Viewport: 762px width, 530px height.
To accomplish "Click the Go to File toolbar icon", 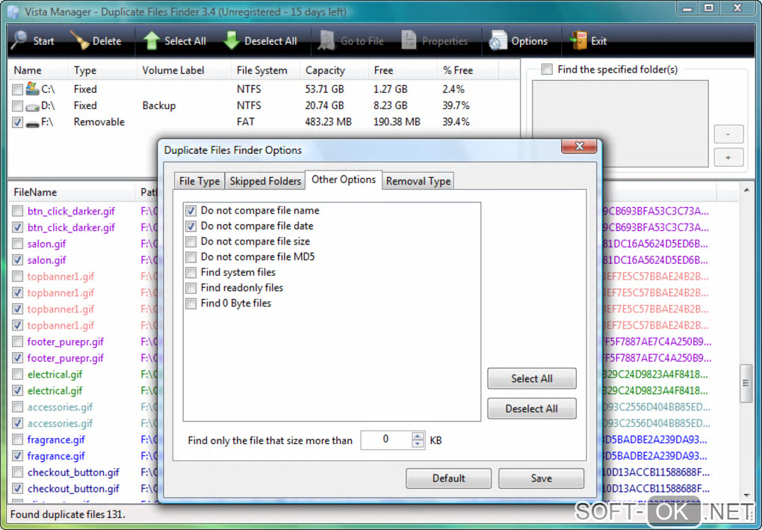I will (326, 40).
